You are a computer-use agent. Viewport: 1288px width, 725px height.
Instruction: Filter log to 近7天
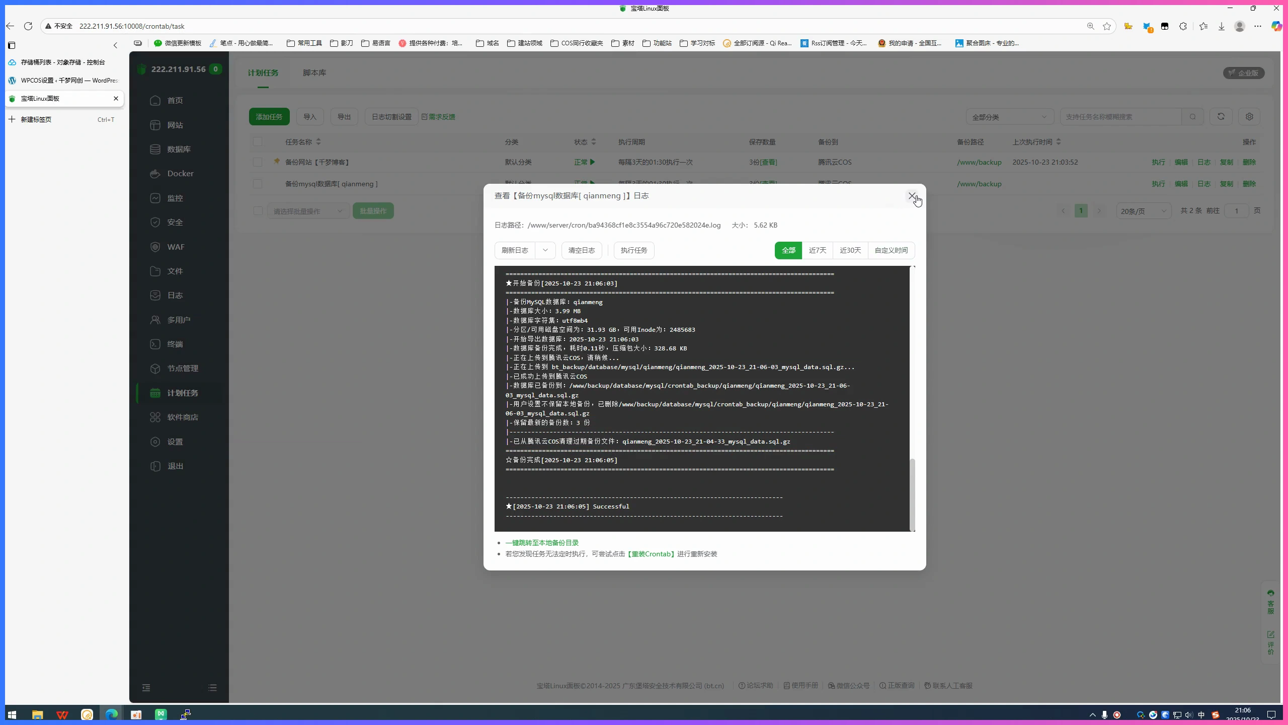pos(818,250)
